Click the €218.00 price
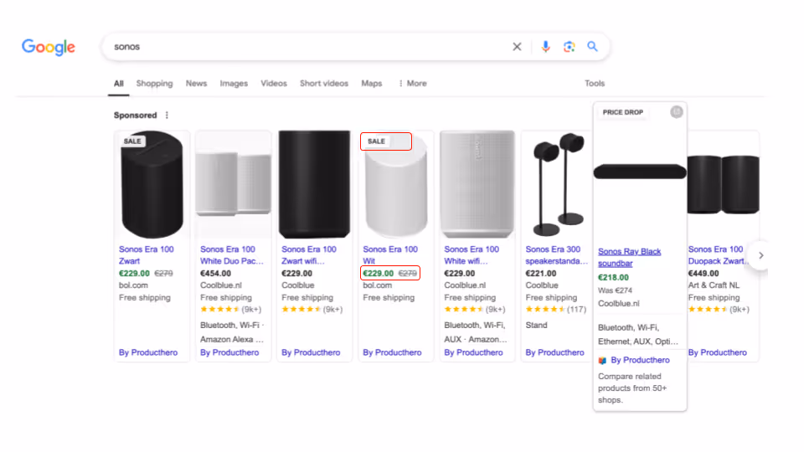This screenshot has height=452, width=804. click(613, 278)
